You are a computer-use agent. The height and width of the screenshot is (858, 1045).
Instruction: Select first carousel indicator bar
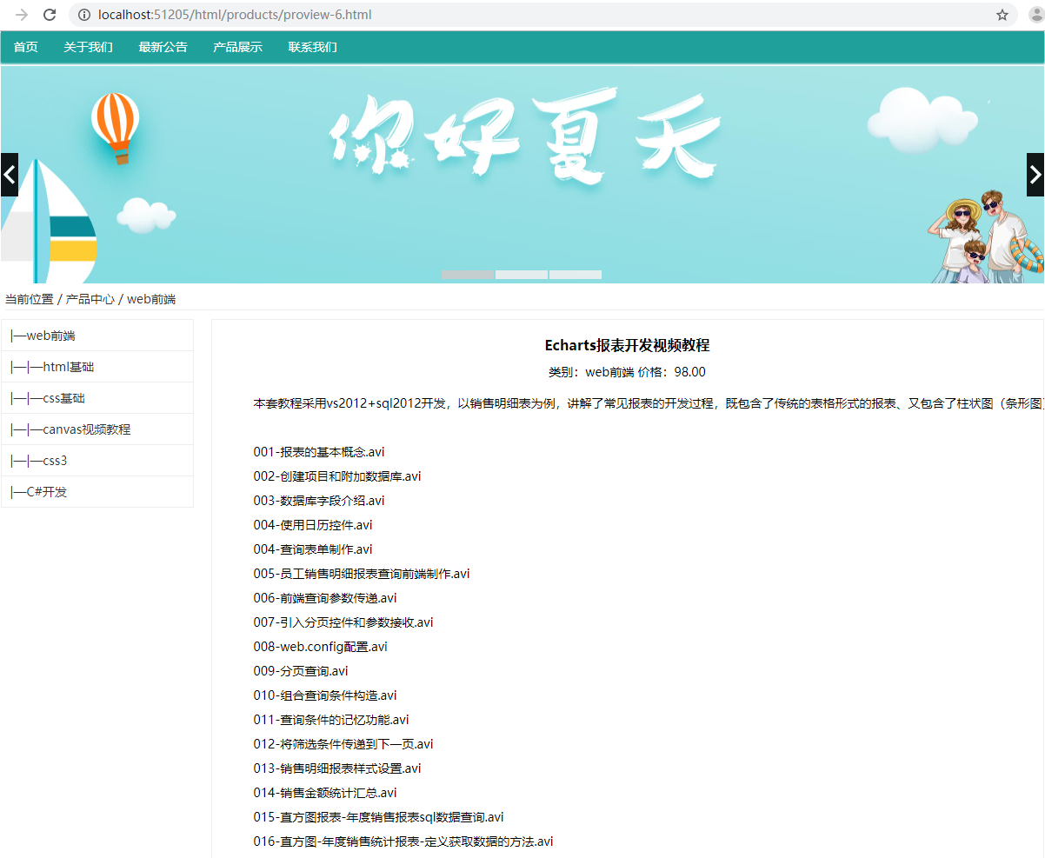pyautogui.click(x=468, y=275)
